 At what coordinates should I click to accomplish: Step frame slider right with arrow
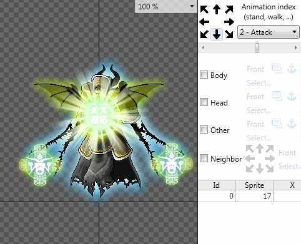[x=295, y=47]
